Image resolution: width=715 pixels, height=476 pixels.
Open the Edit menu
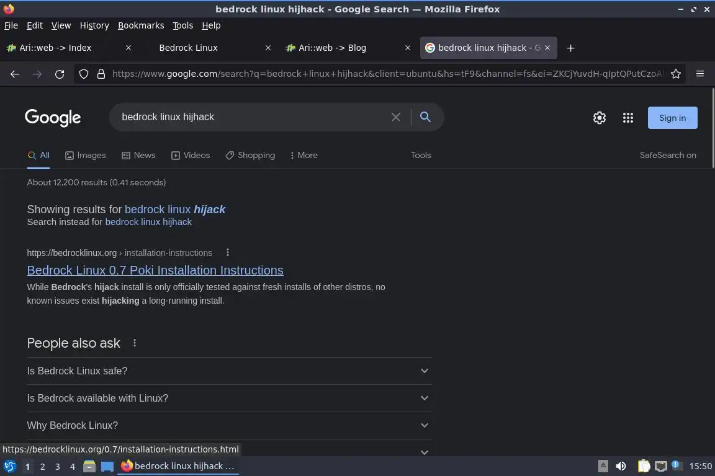35,25
